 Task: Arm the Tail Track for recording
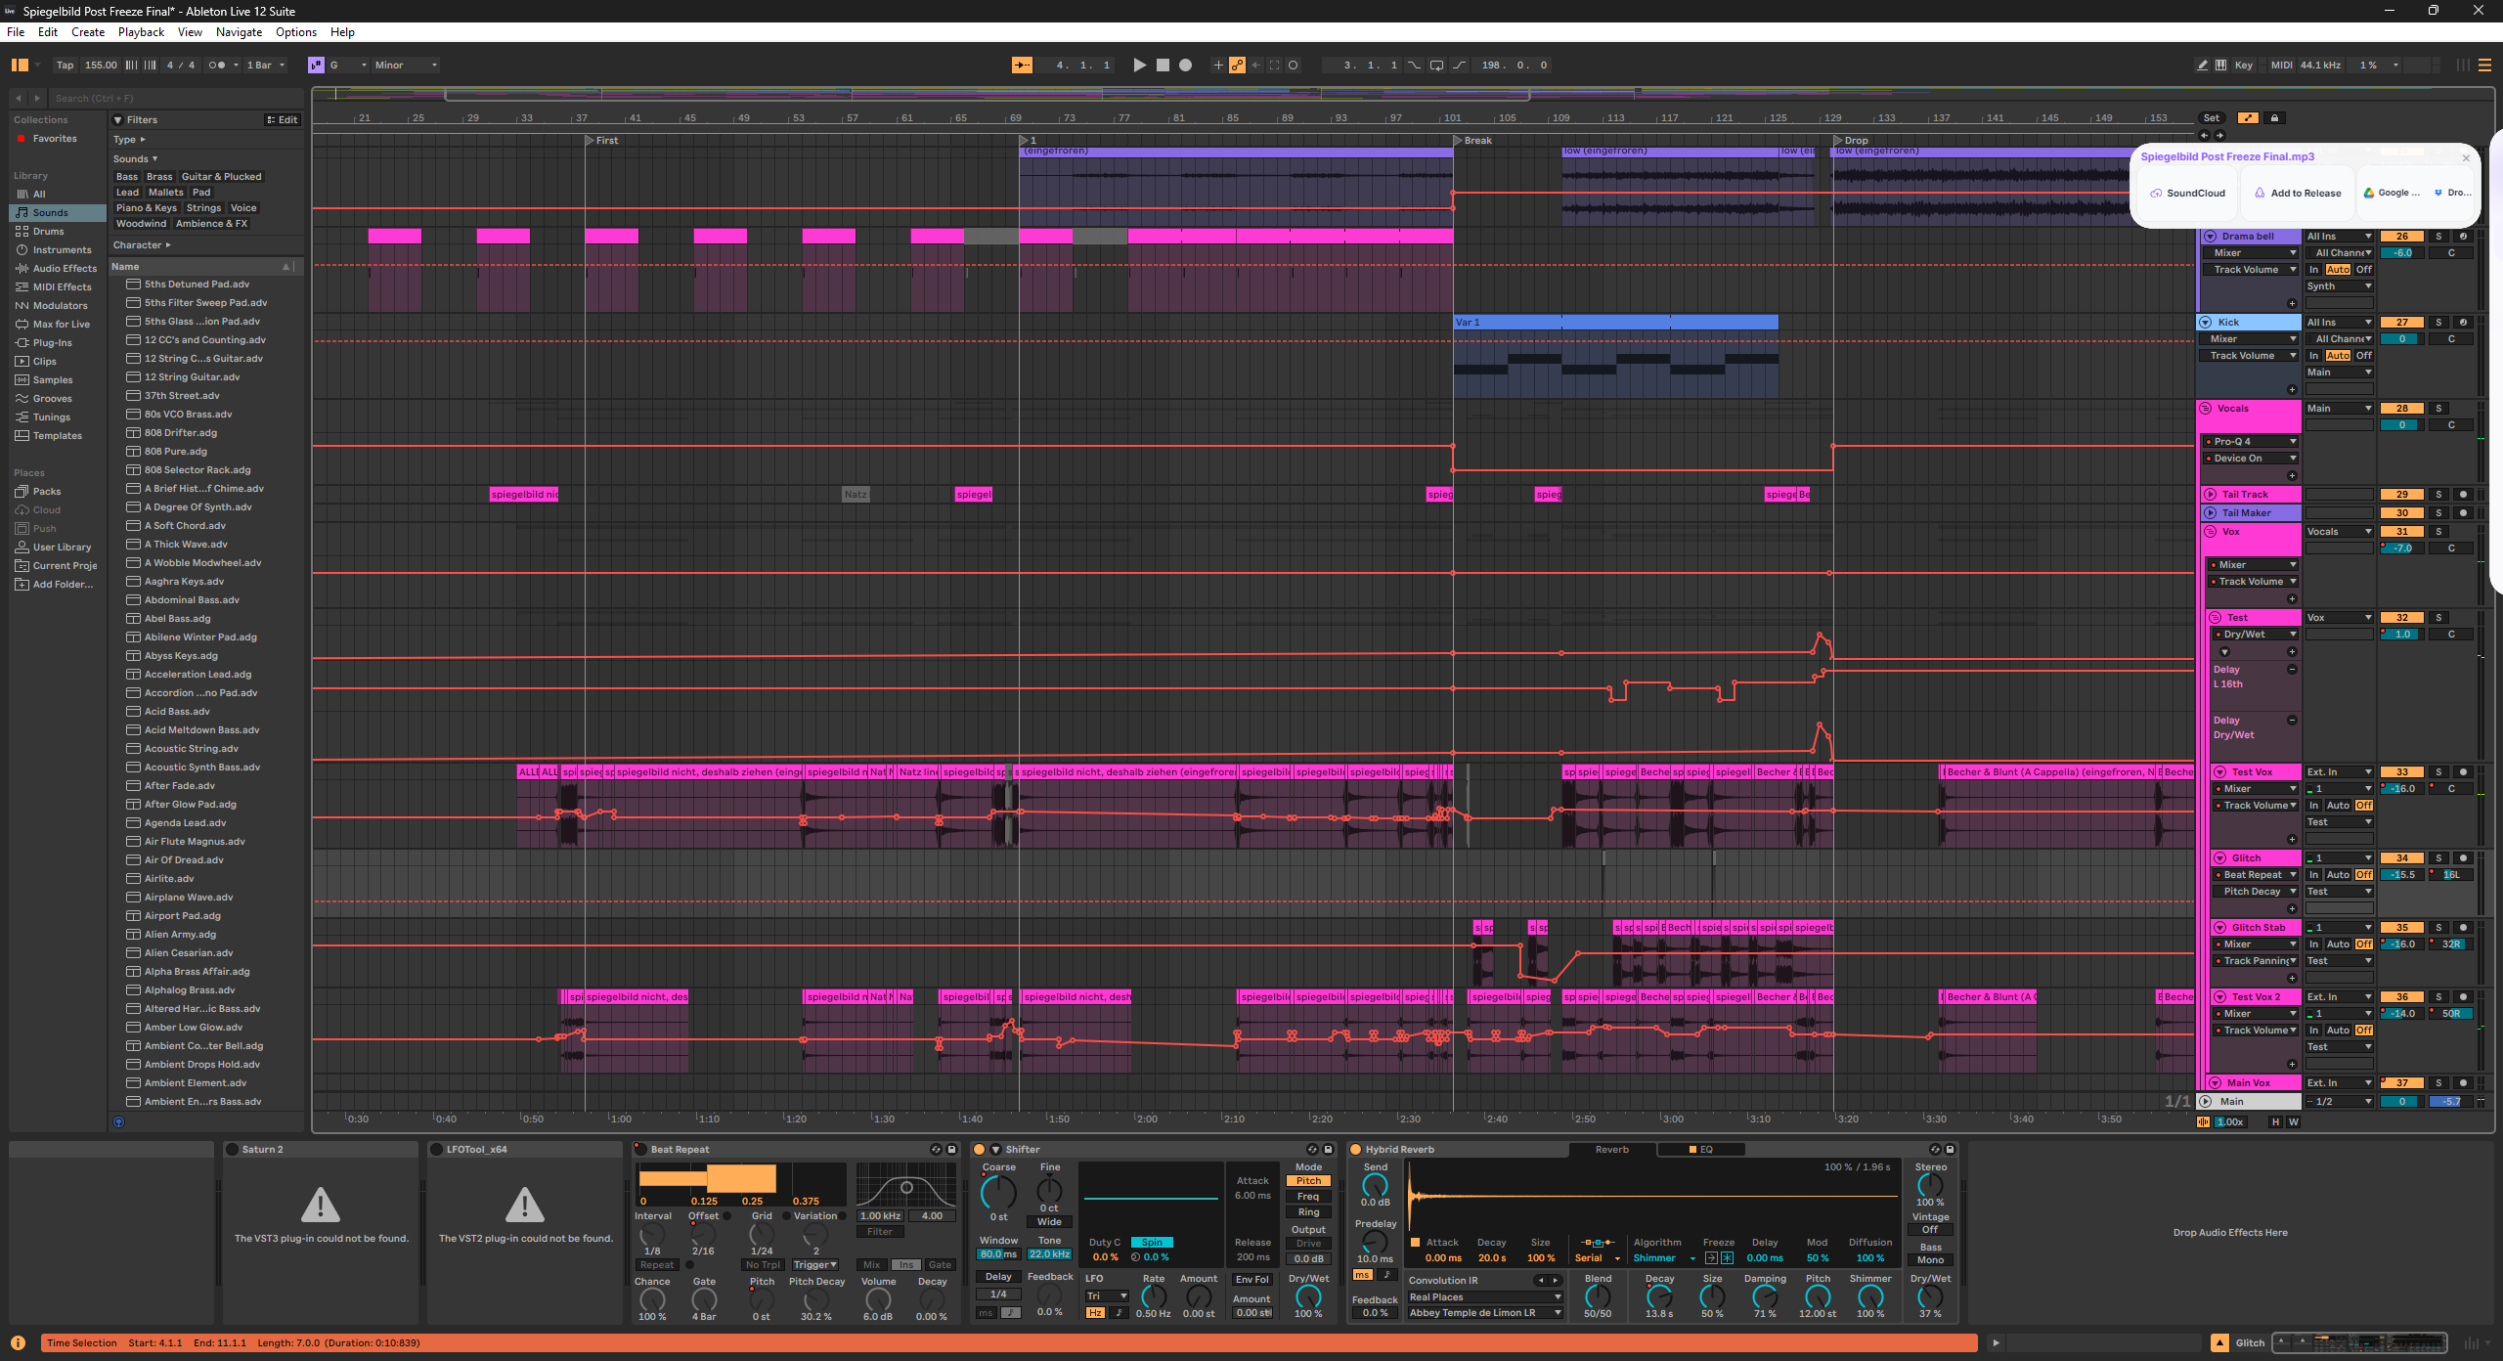[2463, 495]
